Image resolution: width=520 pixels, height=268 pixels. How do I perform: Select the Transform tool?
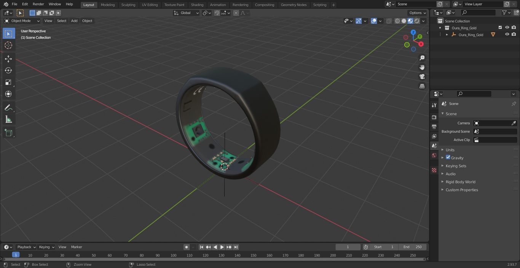point(8,94)
